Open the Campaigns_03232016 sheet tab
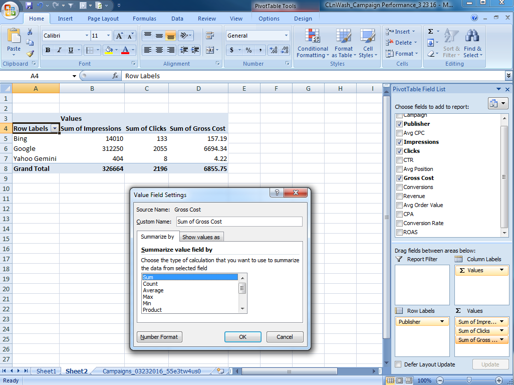The width and height of the screenshot is (514, 385). pos(151,371)
